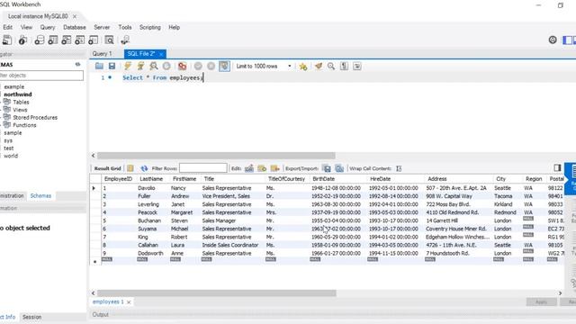576x324 pixels.
Task: Commit the current transaction
Action: (x=198, y=66)
